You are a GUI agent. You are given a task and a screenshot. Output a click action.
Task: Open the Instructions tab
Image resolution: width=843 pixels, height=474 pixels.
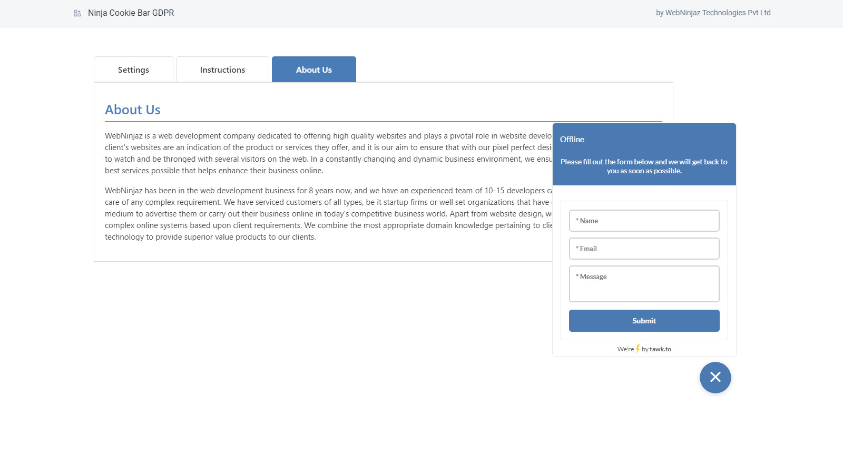point(222,70)
